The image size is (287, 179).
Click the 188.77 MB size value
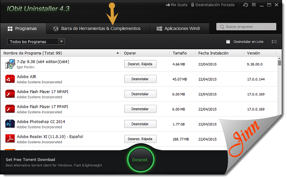click(x=181, y=139)
